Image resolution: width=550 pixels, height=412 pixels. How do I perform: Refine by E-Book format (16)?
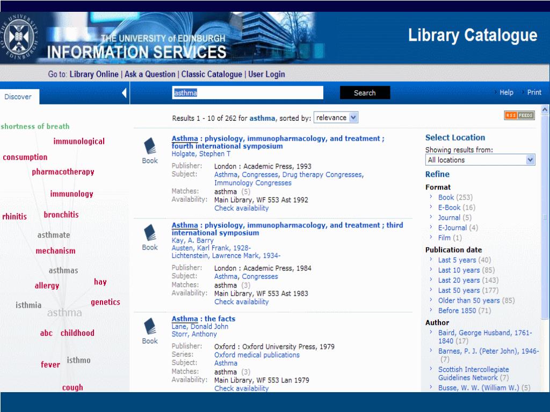(457, 208)
